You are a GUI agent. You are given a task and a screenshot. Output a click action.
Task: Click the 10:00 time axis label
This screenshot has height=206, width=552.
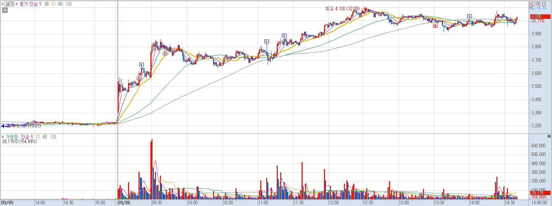click(x=192, y=203)
